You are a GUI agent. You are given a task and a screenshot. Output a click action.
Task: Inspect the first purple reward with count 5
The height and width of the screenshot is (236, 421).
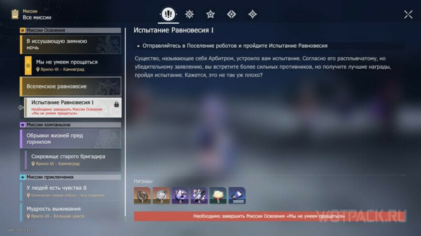click(x=180, y=195)
